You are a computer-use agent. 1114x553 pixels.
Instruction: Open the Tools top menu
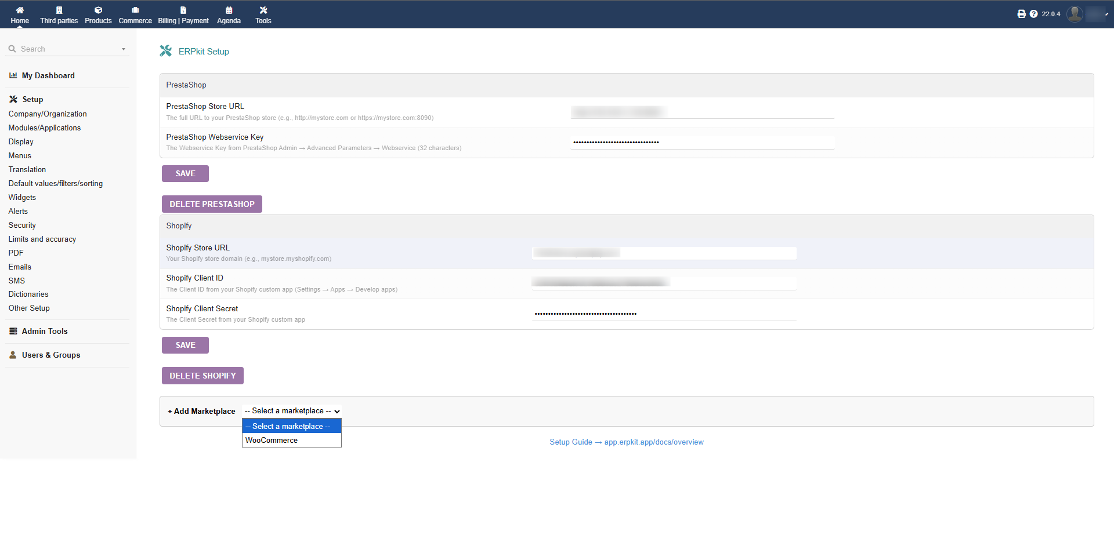point(263,14)
